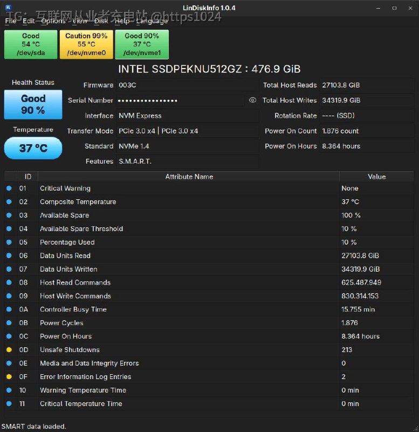
Task: Click the masked Serial Number field
Action: tap(180, 100)
